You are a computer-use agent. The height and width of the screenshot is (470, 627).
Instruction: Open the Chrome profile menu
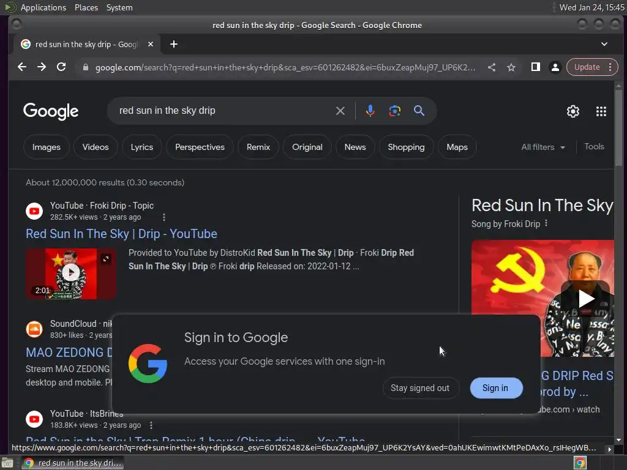(x=555, y=67)
